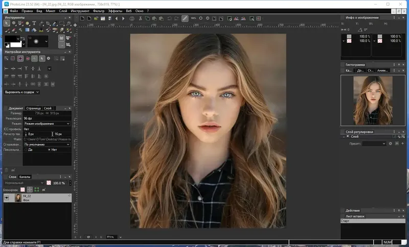The width and height of the screenshot is (409, 247).
Task: Click the black foreground color swatch
Action: tap(10, 39)
